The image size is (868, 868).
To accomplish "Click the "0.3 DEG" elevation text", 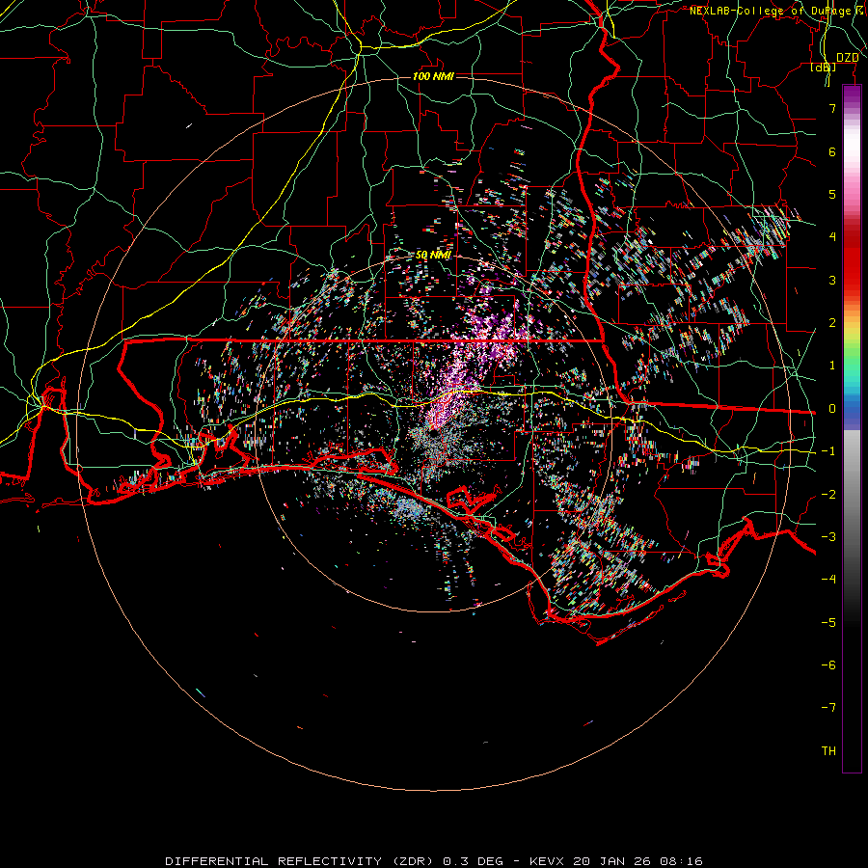I will point(473,861).
